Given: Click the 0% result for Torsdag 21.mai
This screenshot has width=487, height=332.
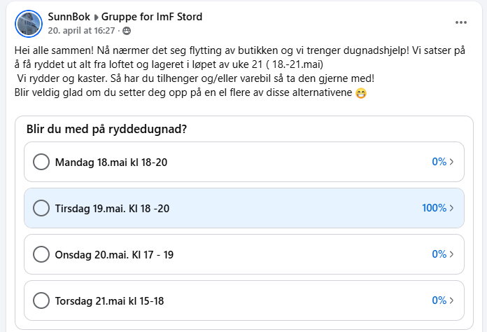Looking at the screenshot, I should click(x=439, y=300).
